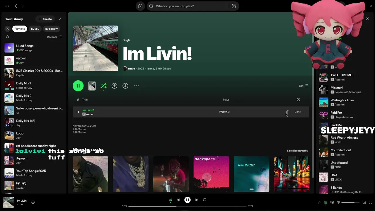Open the Loop playlist
The image size is (375, 211).
coord(34,135)
